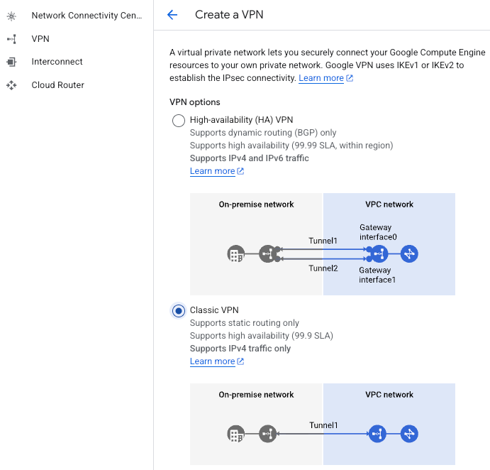Screen dimensions: 490x470
Task: Open the Network Connectivity Center menu item
Action: click(87, 16)
